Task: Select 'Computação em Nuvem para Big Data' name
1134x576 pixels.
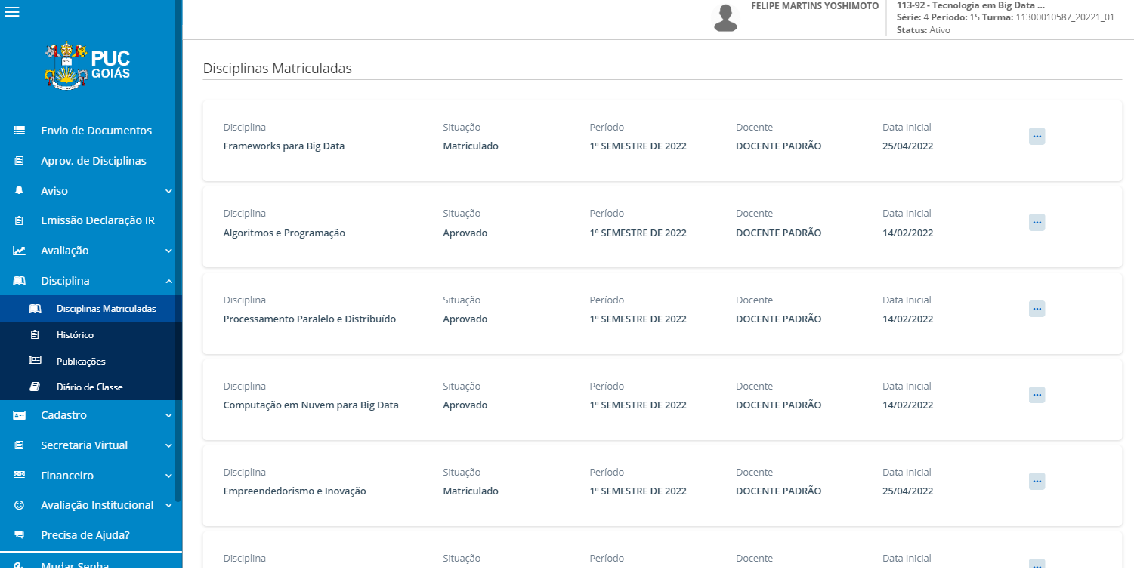Action: (x=311, y=405)
